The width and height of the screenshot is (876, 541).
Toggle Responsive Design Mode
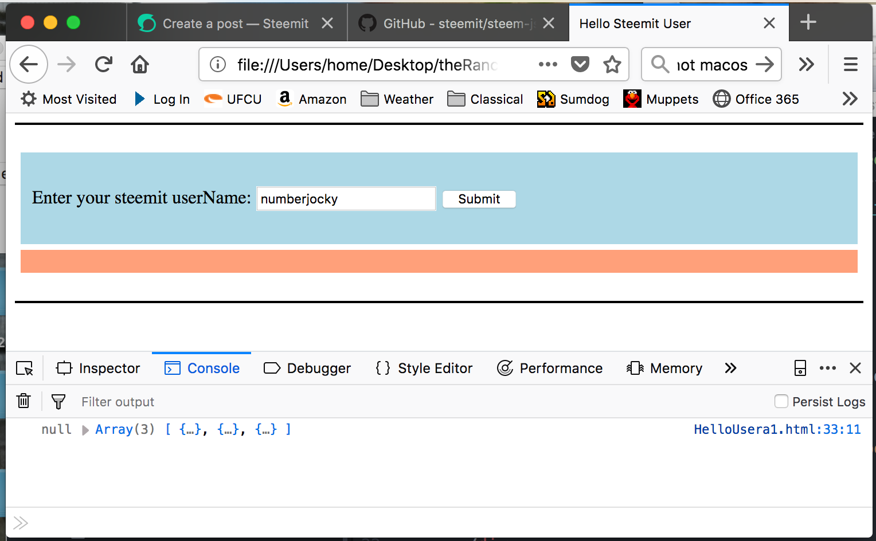[800, 368]
